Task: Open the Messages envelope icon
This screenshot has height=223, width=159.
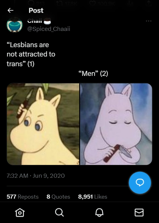Action: tap(139, 212)
